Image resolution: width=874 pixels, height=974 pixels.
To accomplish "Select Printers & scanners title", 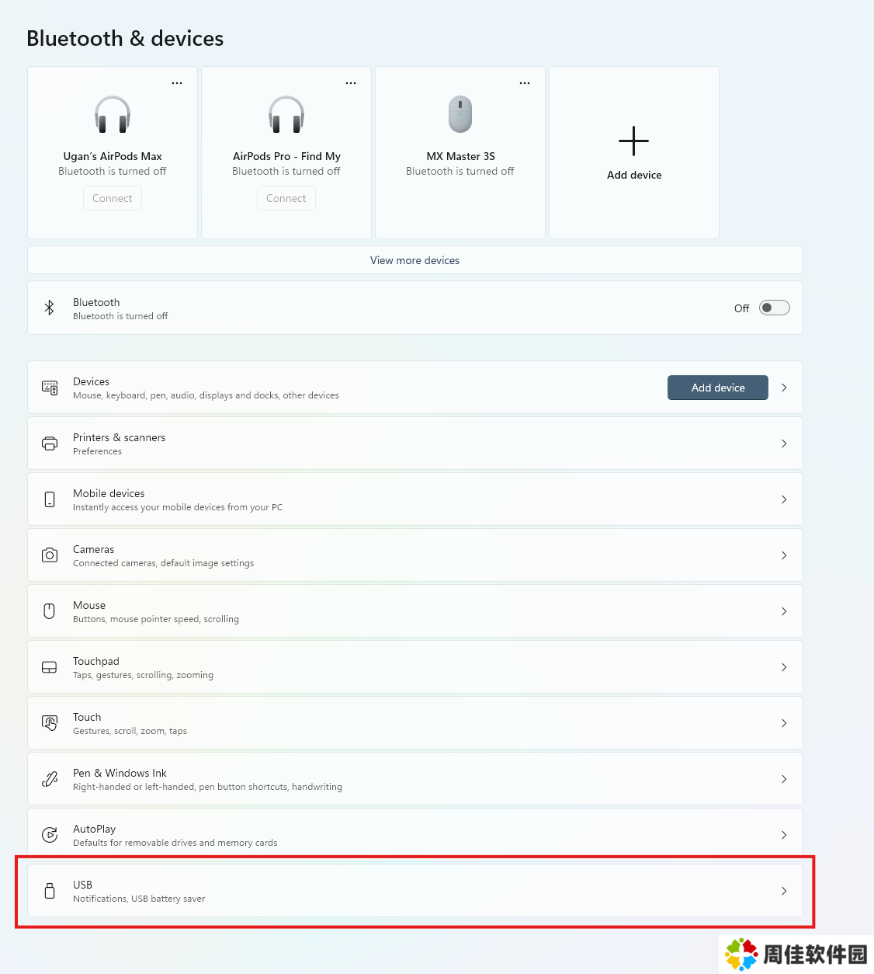I will 119,437.
